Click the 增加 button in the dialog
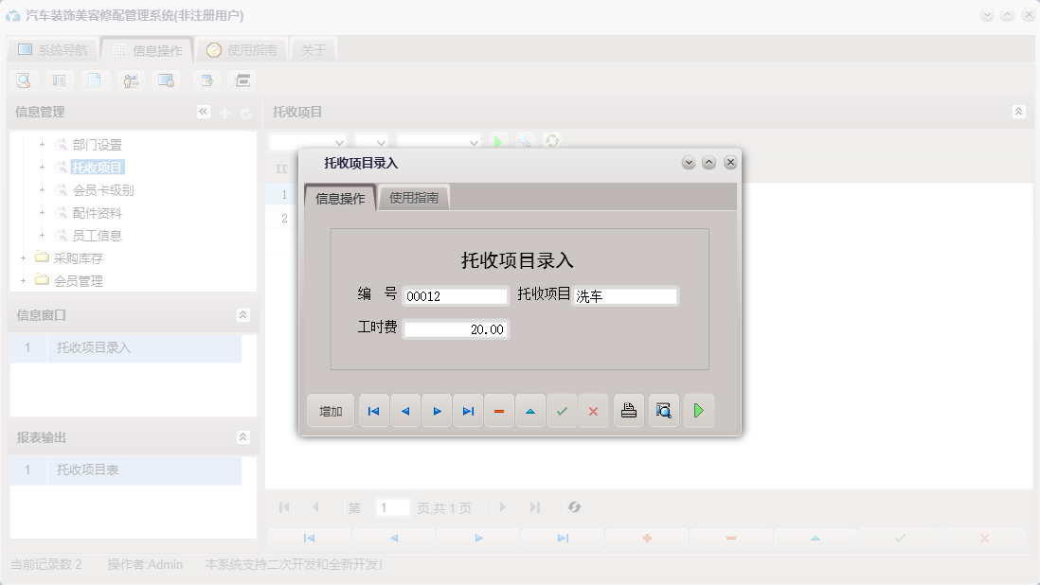 click(330, 410)
